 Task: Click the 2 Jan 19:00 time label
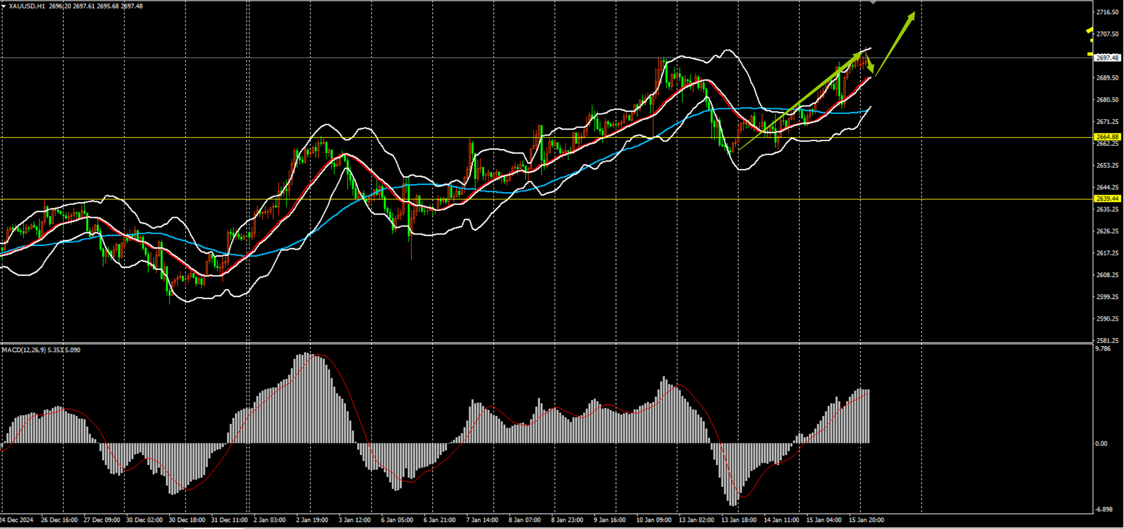point(312,520)
